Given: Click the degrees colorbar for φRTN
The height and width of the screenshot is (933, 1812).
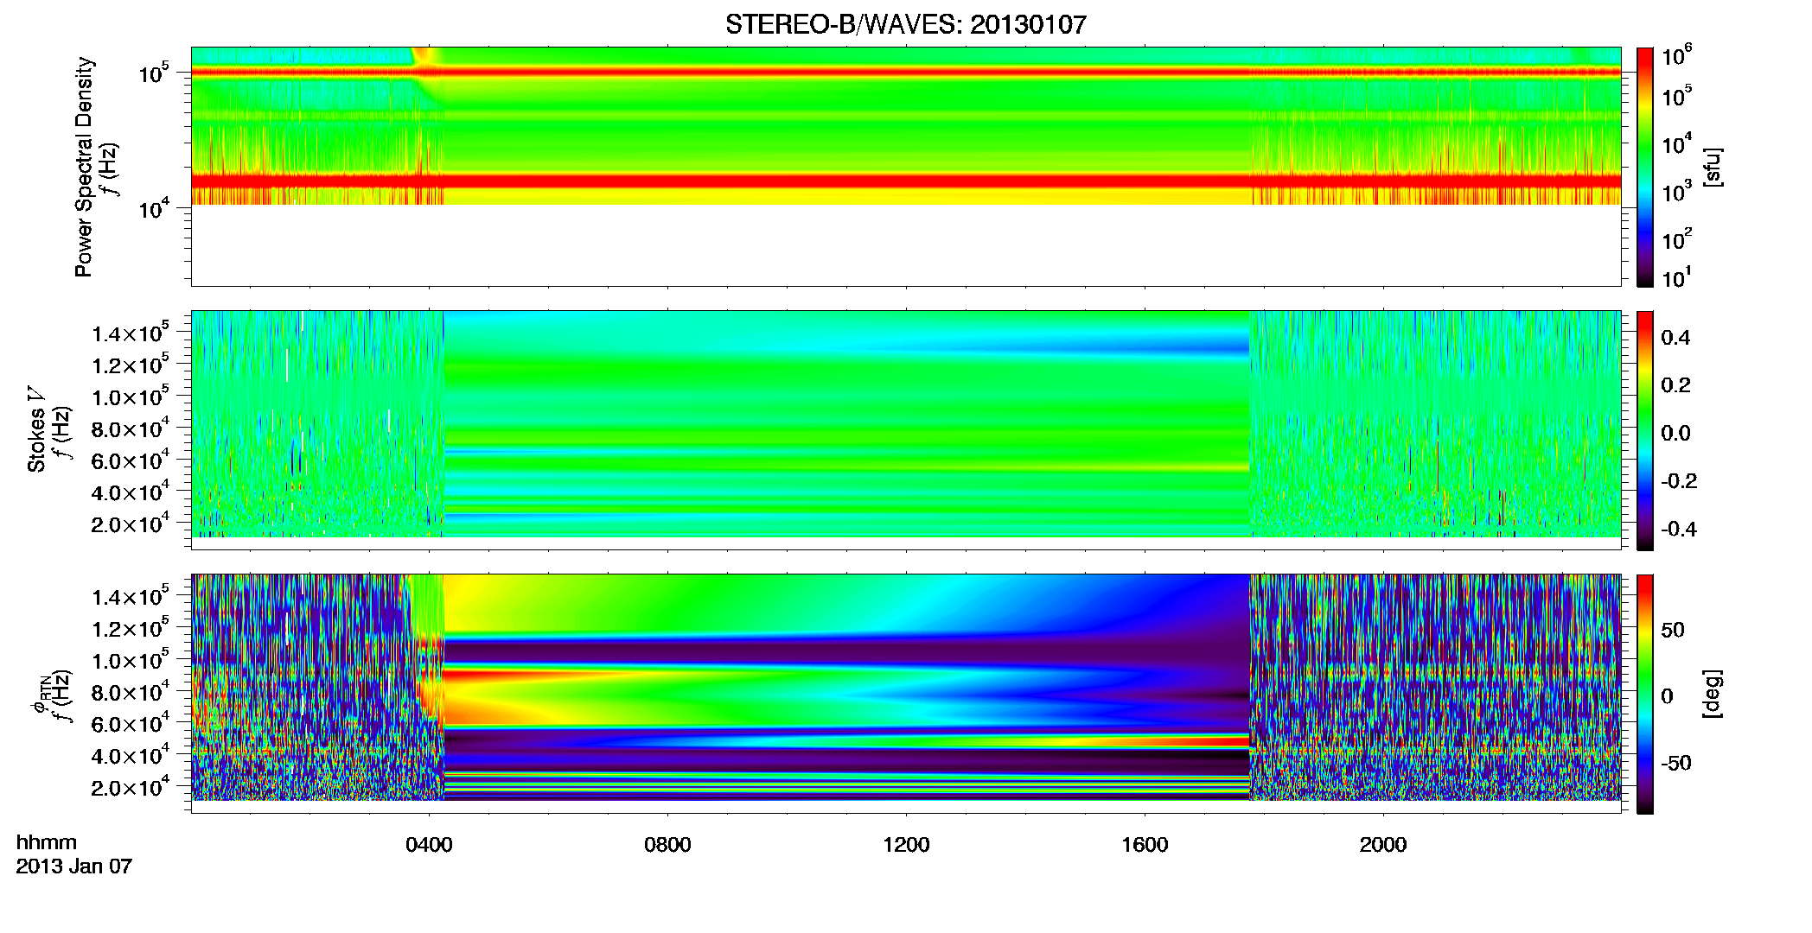Looking at the screenshot, I should [x=1645, y=693].
